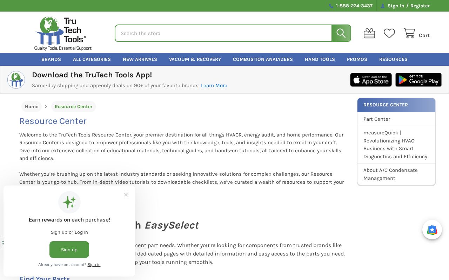Click the green Sign up button
The width and height of the screenshot is (449, 280).
point(69,250)
